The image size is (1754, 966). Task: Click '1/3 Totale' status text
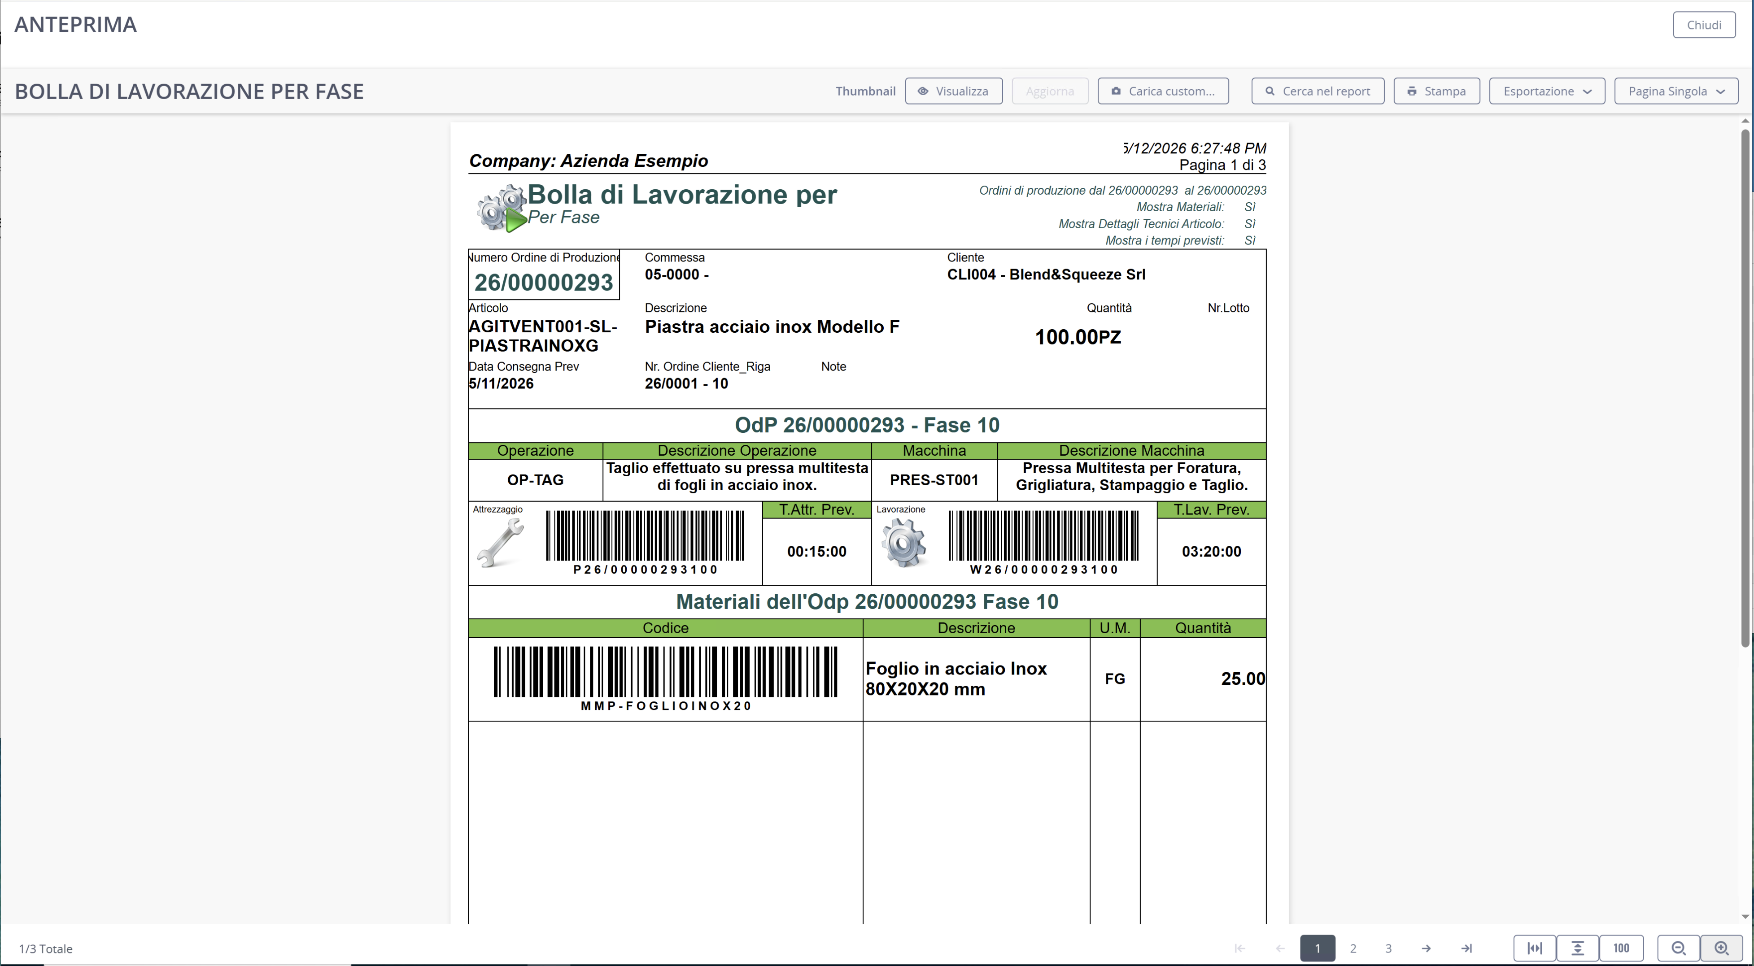[46, 949]
